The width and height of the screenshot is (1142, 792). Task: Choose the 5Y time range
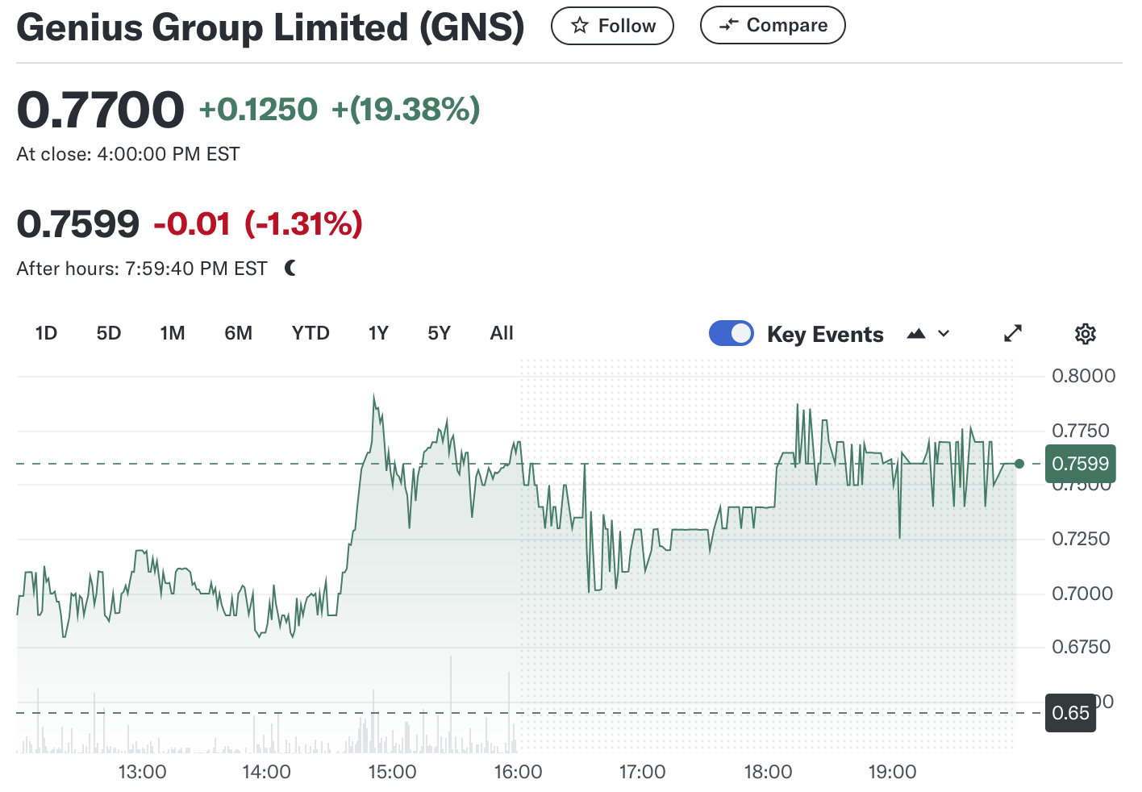439,333
